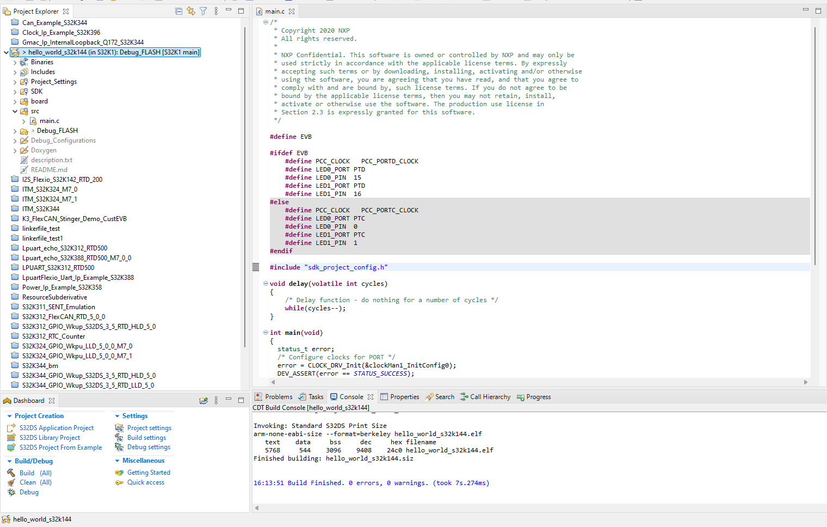
Task: Expand the Doxygen folder
Action: click(15, 150)
